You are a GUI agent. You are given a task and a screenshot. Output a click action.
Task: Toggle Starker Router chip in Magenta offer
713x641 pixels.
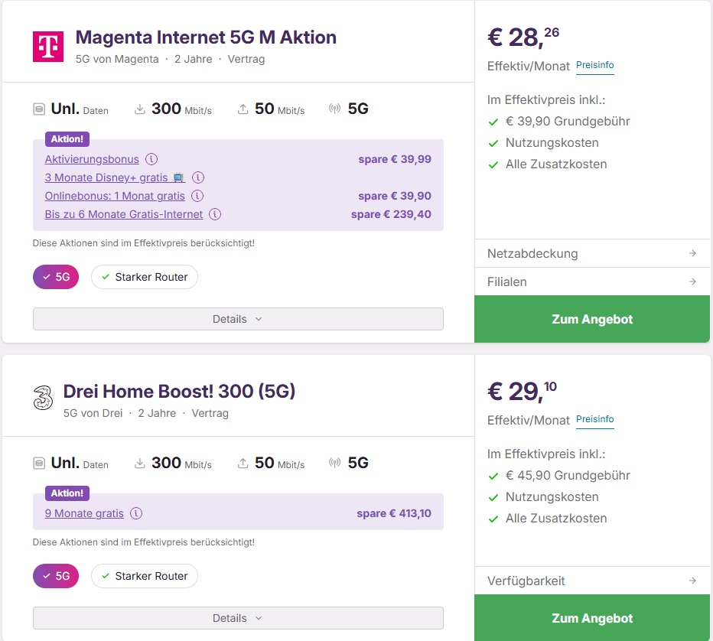tap(145, 277)
